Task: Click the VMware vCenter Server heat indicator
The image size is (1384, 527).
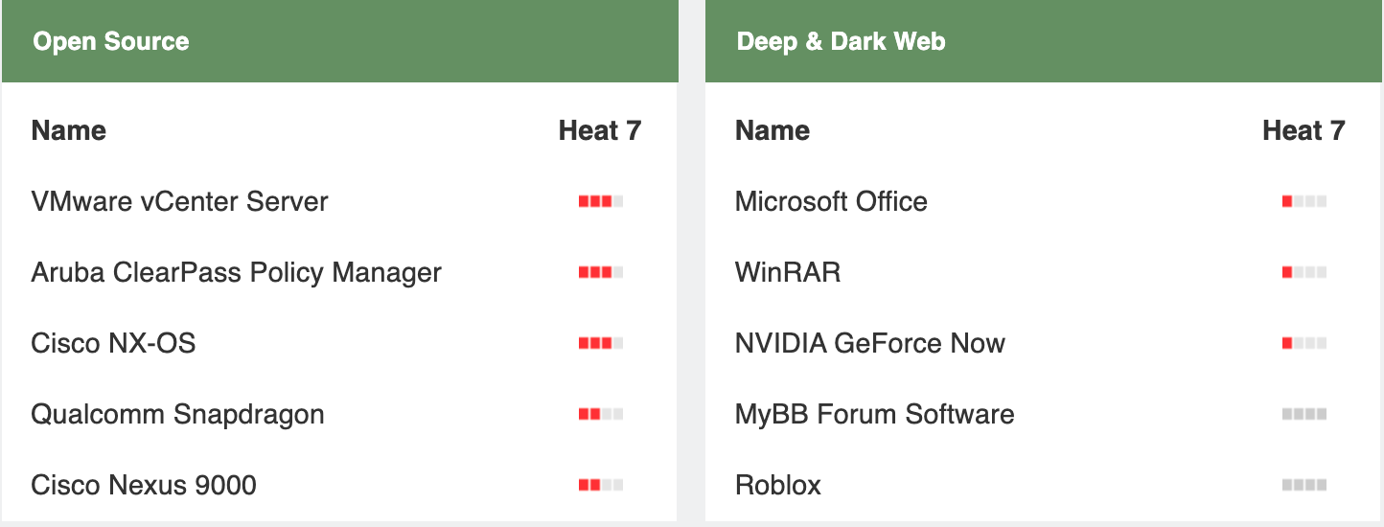Action: coord(601,202)
